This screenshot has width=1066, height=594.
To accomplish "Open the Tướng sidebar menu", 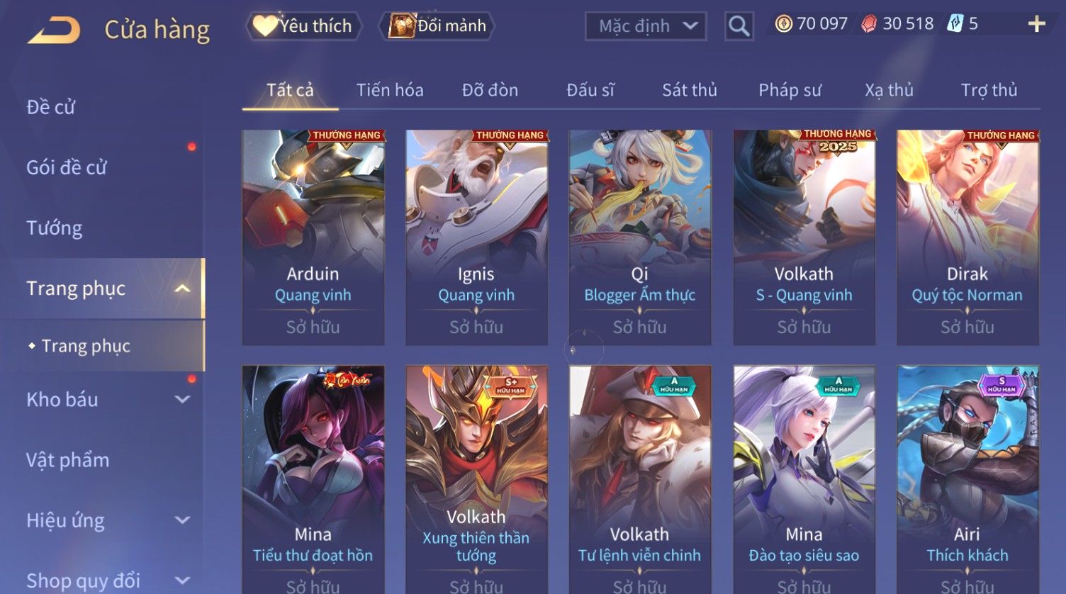I will click(55, 228).
